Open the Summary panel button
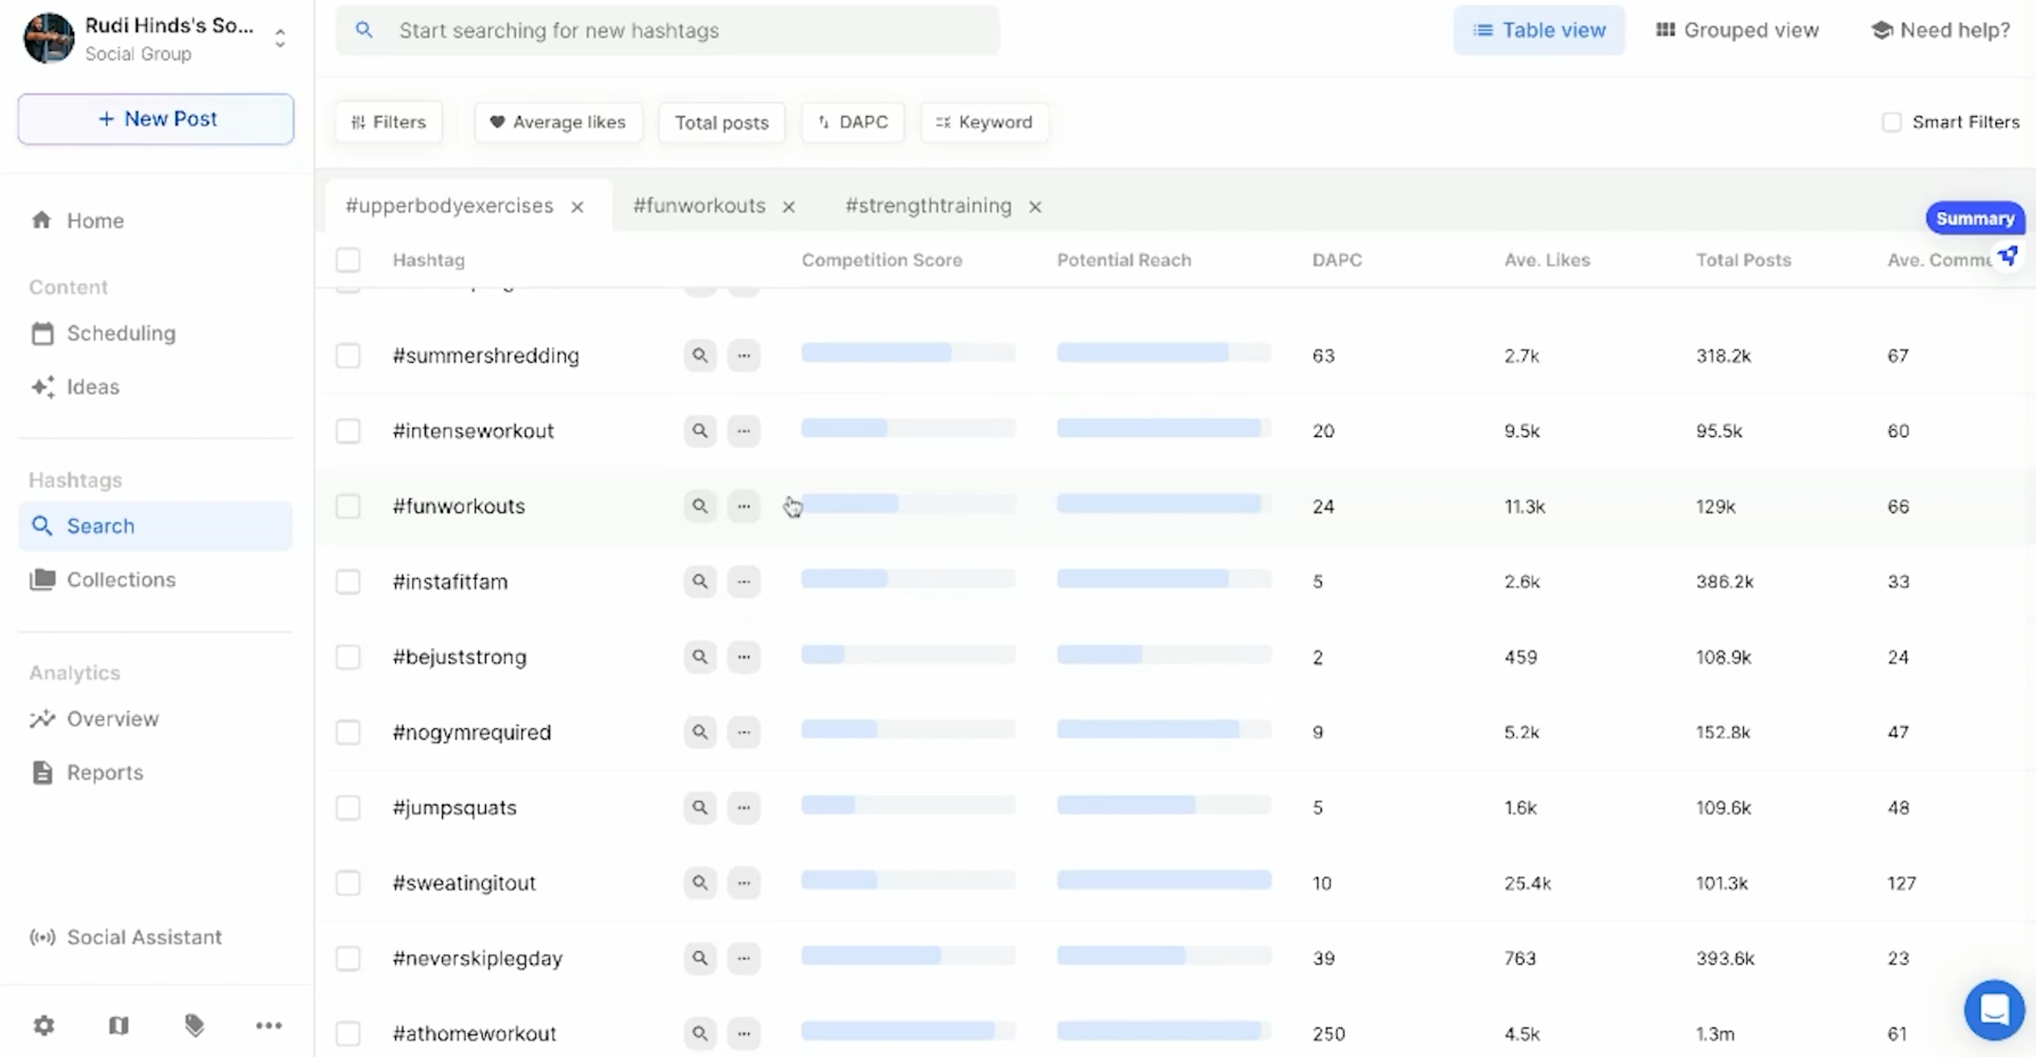Image resolution: width=2036 pixels, height=1057 pixels. pyautogui.click(x=1975, y=219)
